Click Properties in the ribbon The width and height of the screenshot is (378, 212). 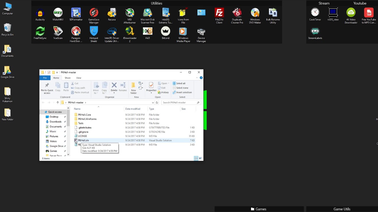point(151,87)
